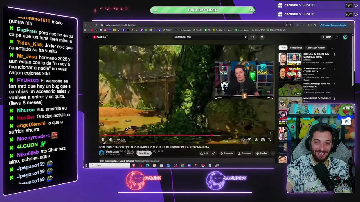Screen dimensions: 360x202
Task: Click the Suscribirme button
Action: (x=144, y=153)
